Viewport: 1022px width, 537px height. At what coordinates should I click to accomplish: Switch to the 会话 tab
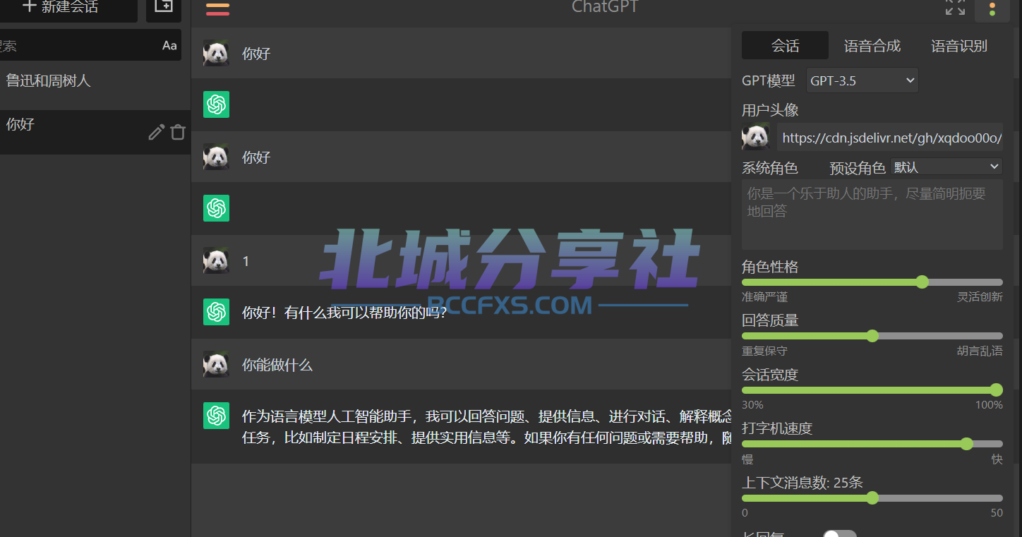pos(785,46)
